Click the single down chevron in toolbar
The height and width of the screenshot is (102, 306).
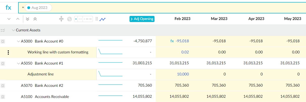pos(9,19)
